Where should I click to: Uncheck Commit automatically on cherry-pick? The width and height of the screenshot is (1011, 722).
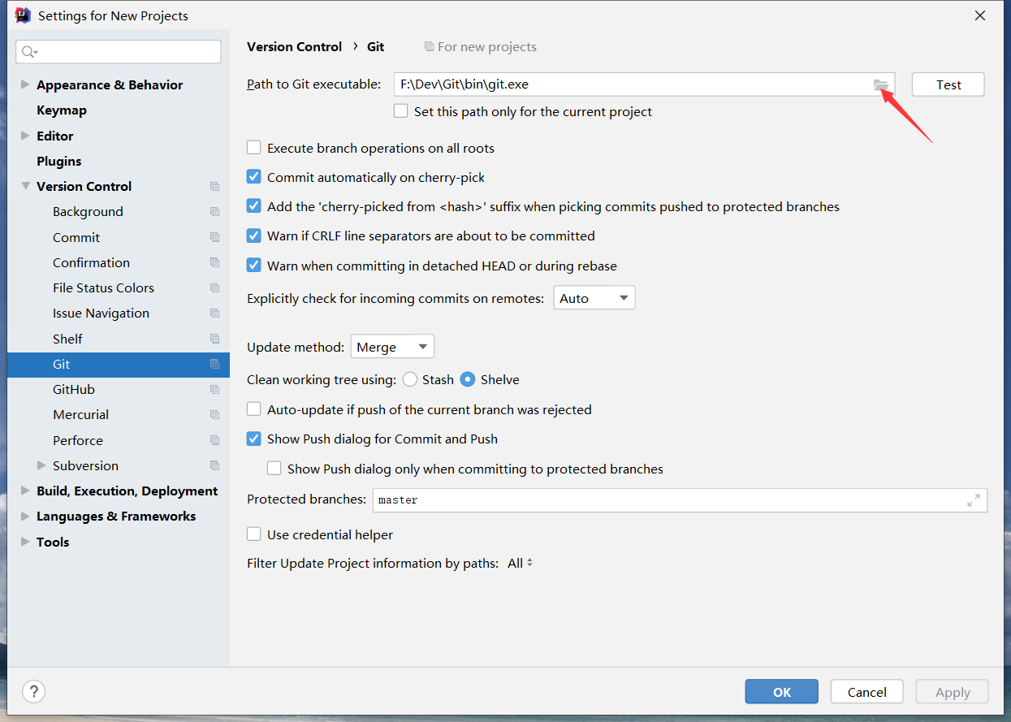pos(254,177)
